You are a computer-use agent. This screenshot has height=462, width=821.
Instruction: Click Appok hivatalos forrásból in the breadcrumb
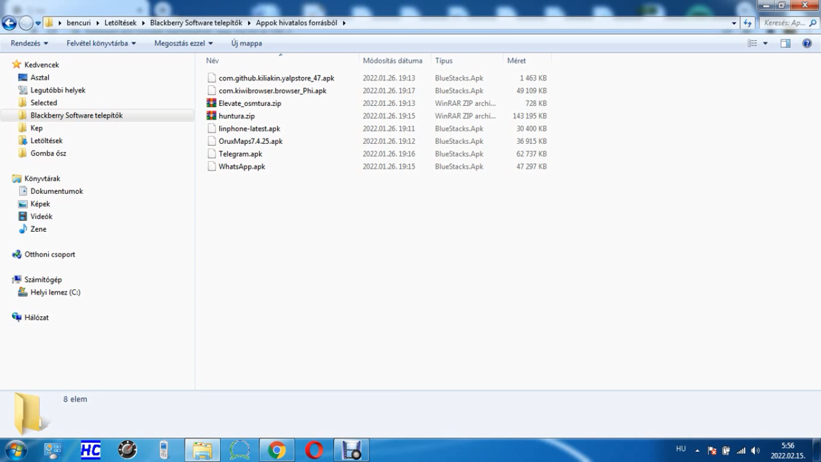point(297,23)
